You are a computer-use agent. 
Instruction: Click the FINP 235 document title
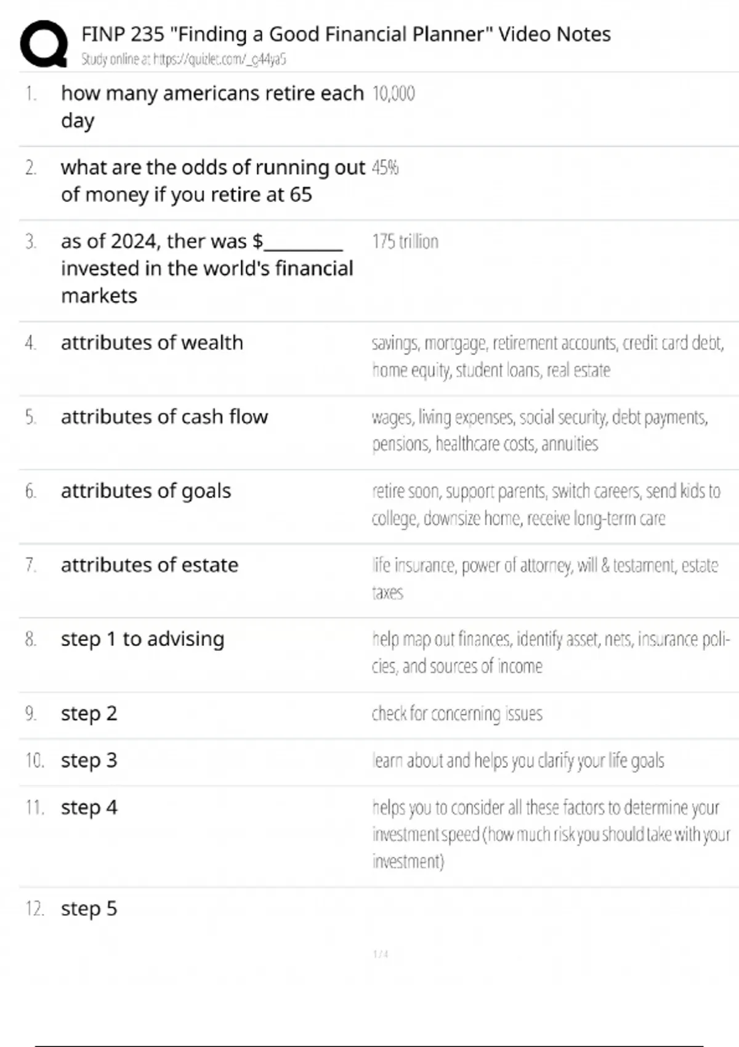345,34
